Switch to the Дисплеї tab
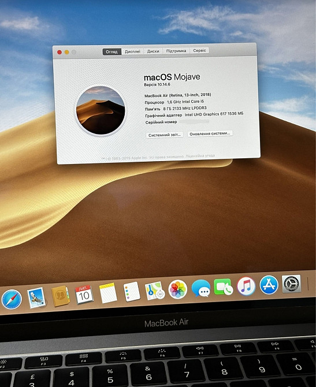Viewport: 316px width, 387px height. [x=132, y=51]
